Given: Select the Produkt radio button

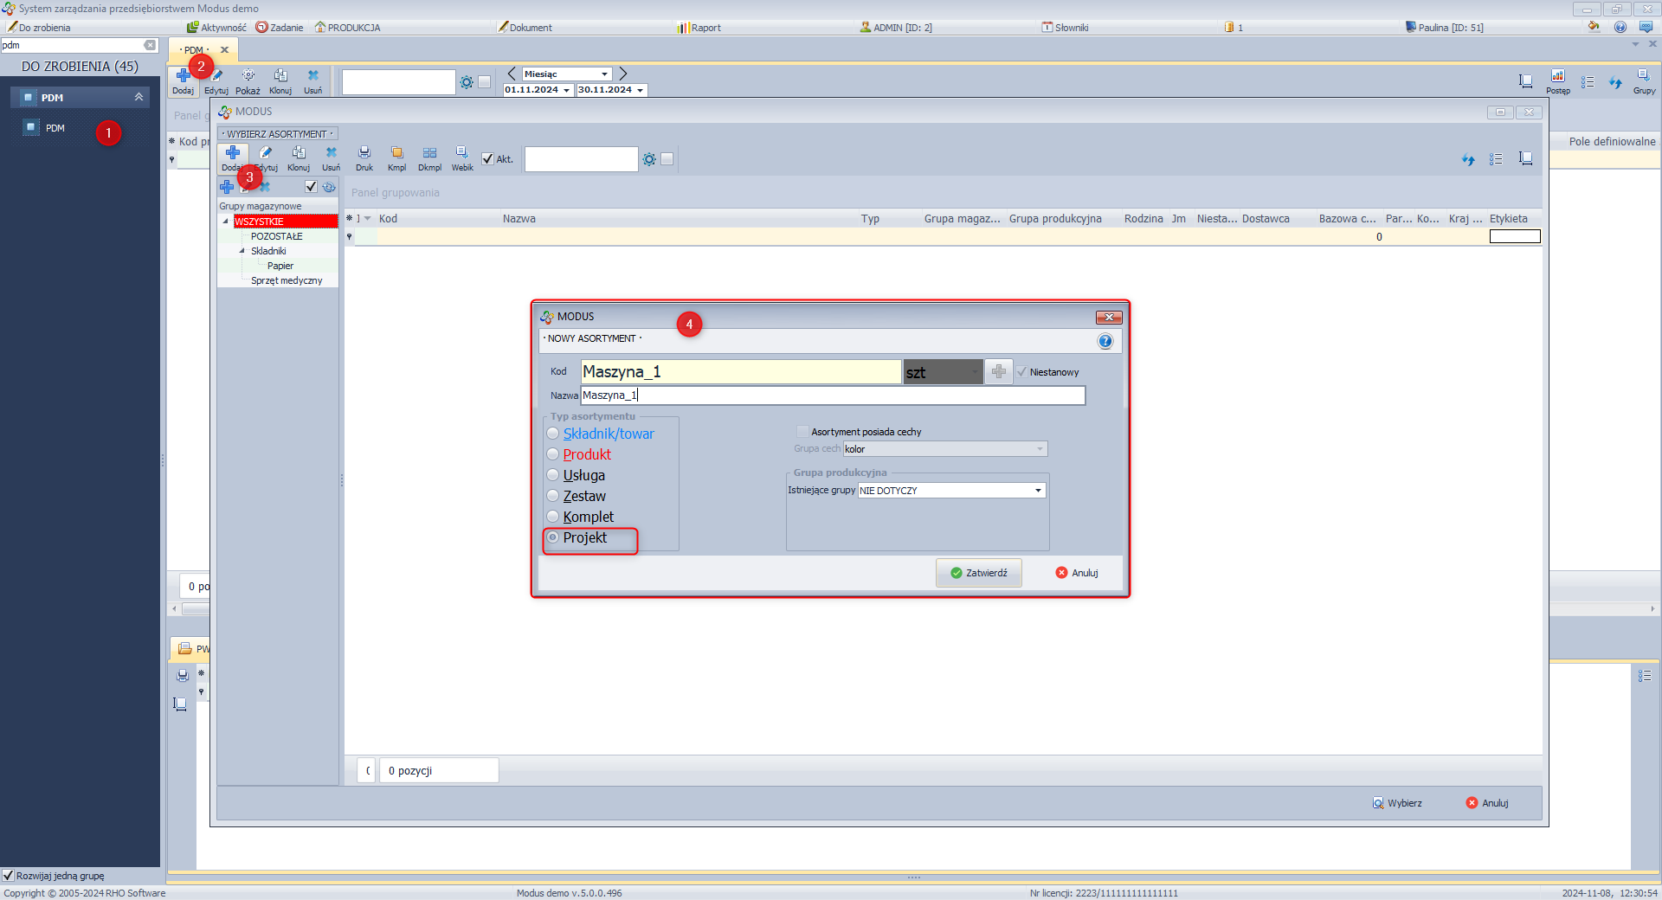Looking at the screenshot, I should tap(553, 454).
